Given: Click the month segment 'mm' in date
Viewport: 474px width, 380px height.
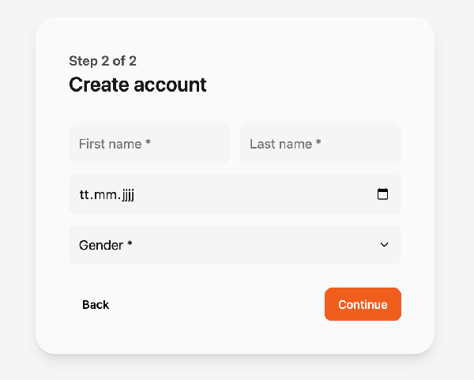Looking at the screenshot, I should click(x=104, y=194).
